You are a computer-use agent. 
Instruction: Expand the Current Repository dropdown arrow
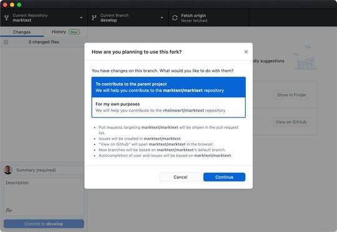81,17
